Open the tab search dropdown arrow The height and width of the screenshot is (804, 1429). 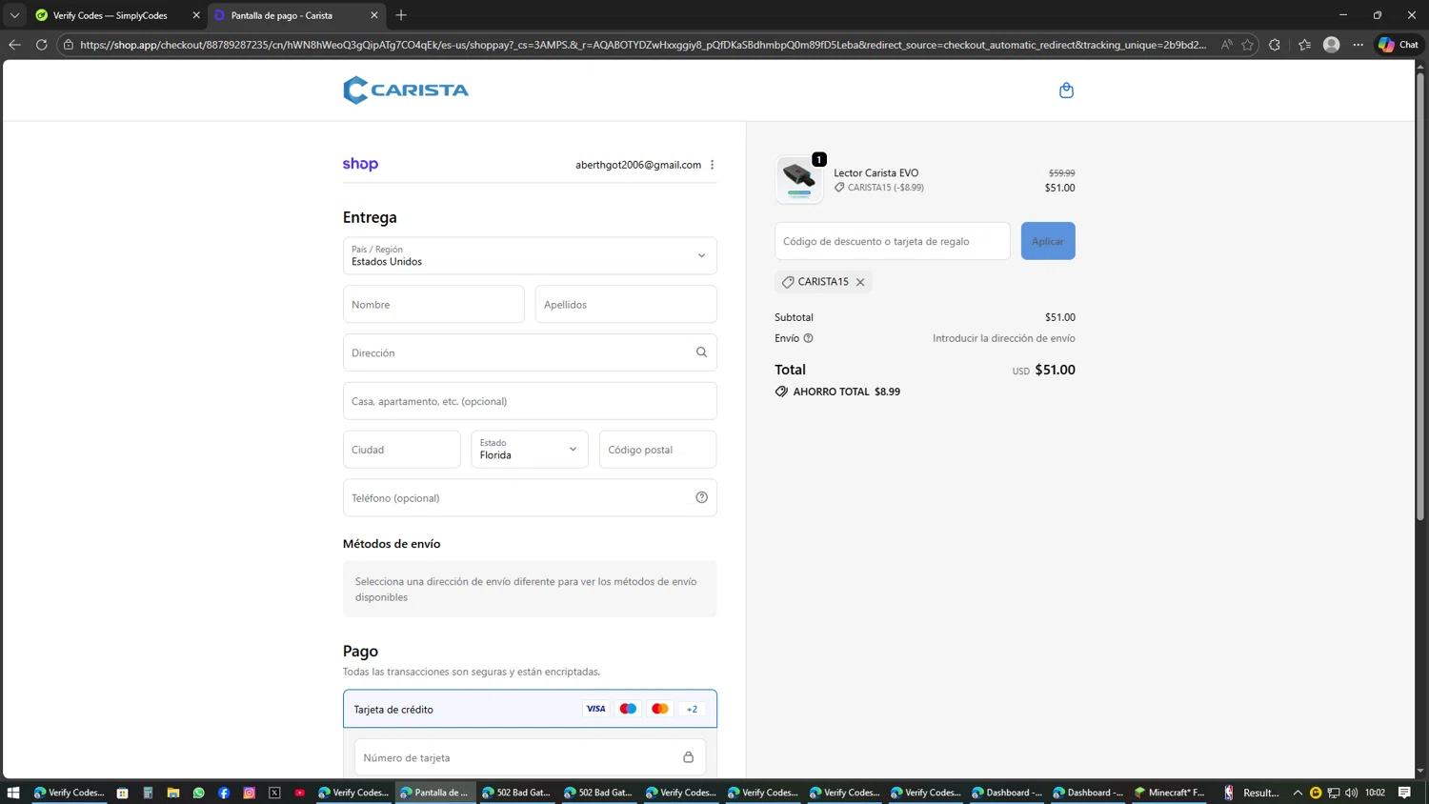[14, 15]
